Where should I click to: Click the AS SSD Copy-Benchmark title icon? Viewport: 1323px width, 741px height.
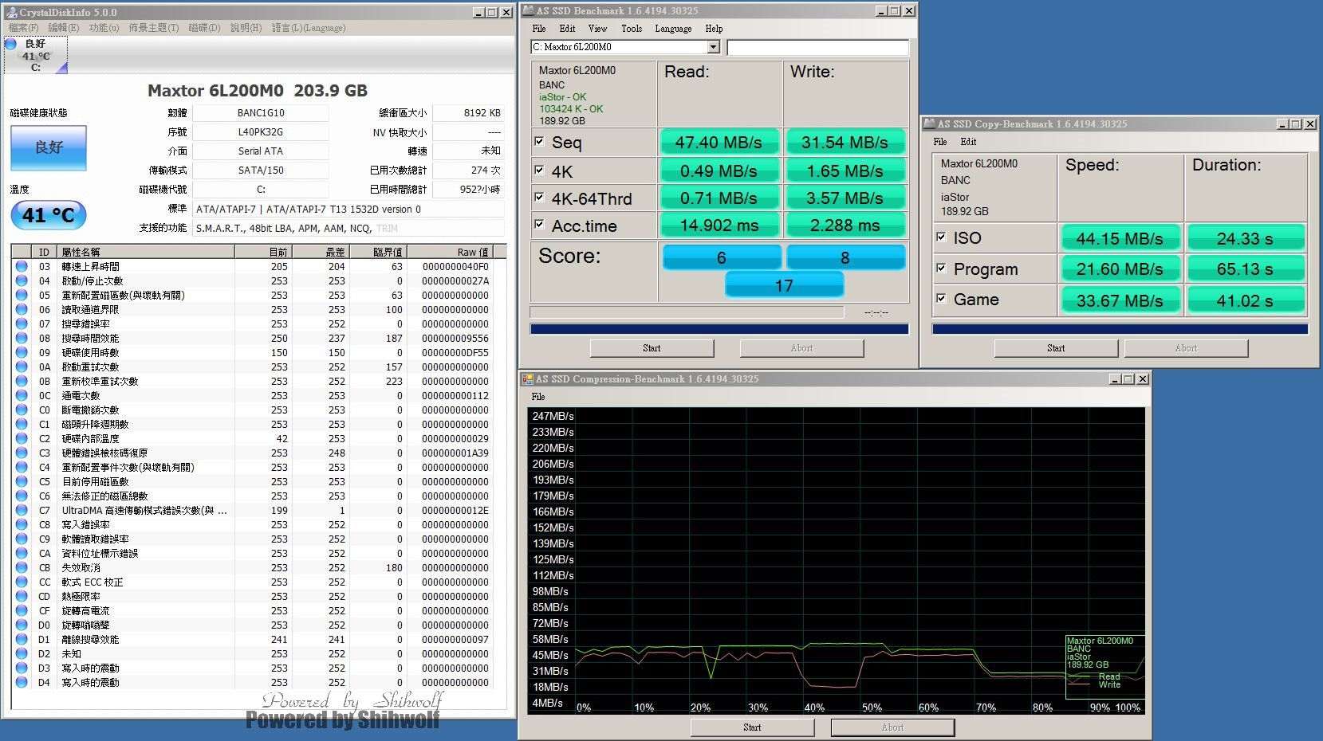pyautogui.click(x=929, y=124)
